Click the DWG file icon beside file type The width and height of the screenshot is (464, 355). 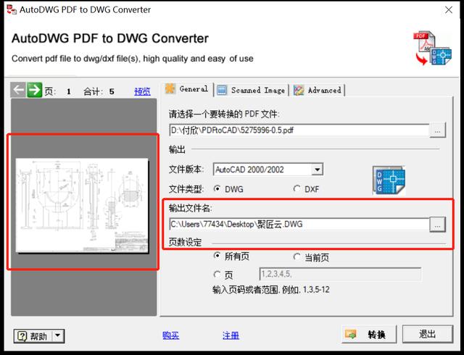tap(389, 180)
